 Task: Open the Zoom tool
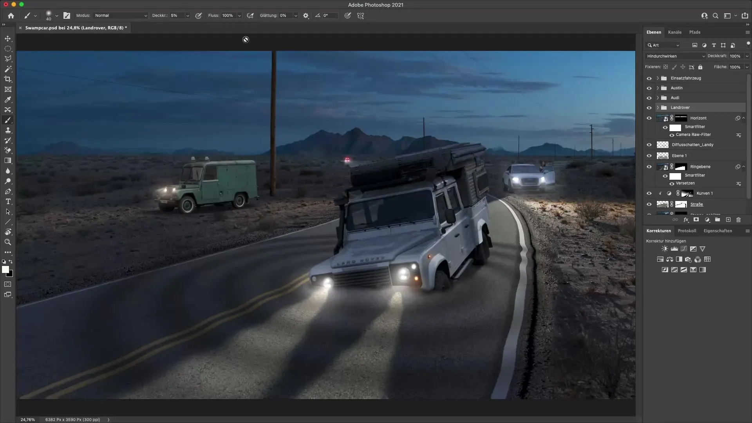(8, 242)
